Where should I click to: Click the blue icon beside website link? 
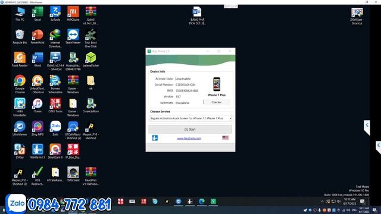[155, 138]
